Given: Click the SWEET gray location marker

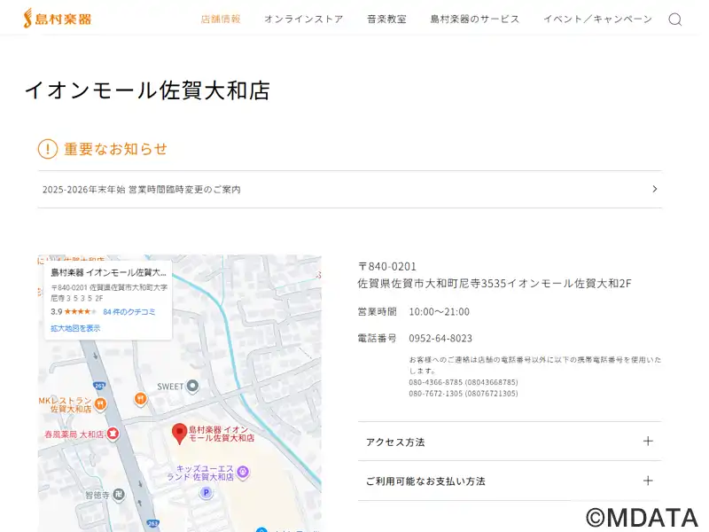Looking at the screenshot, I should (x=193, y=386).
